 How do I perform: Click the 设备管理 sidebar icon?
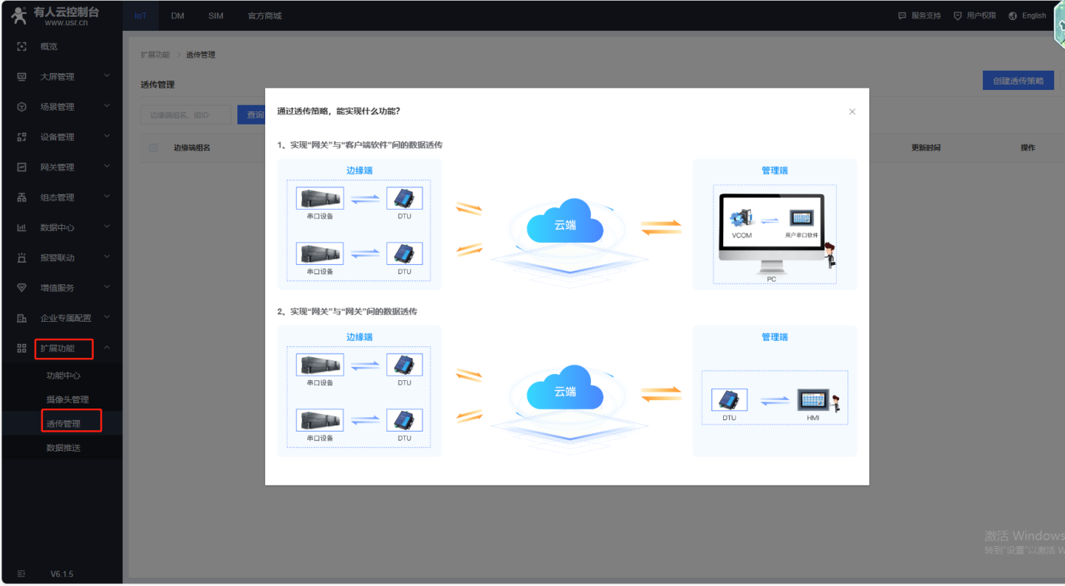(22, 137)
